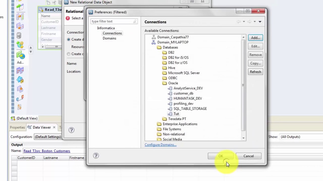This screenshot has height=181, width=323.
Task: Click Enterprise Applications folder icon
Action: (x=159, y=124)
